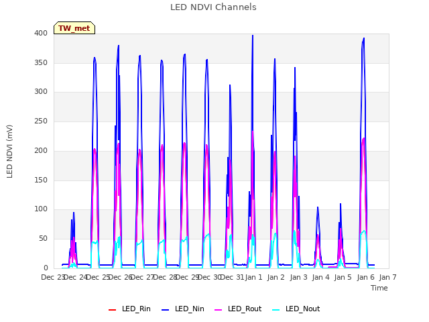Click the Jan 6 x-axis tick label
Viewport: 429px width, 322px height.
tap(365, 277)
